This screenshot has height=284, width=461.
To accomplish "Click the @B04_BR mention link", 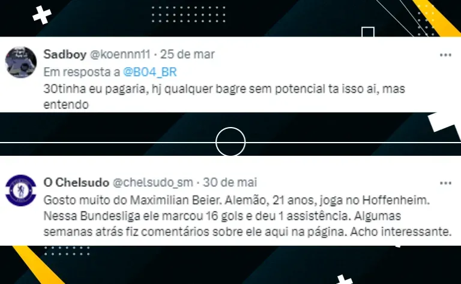I will click(150, 72).
